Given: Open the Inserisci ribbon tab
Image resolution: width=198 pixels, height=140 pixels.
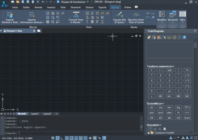Looking at the screenshot, I should [51, 7].
